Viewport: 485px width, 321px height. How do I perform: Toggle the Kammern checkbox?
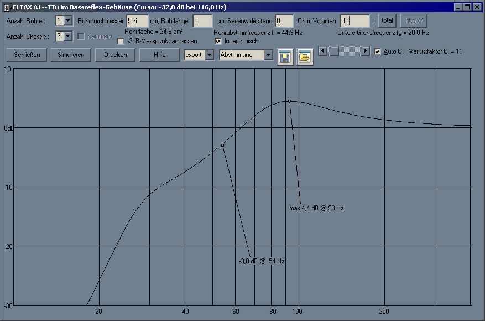click(x=81, y=36)
